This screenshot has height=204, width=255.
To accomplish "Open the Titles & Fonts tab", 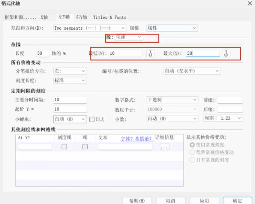I will pos(109,17).
